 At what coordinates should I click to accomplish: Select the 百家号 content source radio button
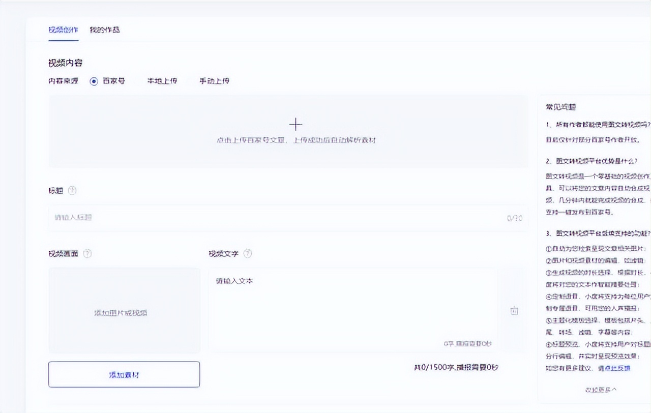coord(93,81)
